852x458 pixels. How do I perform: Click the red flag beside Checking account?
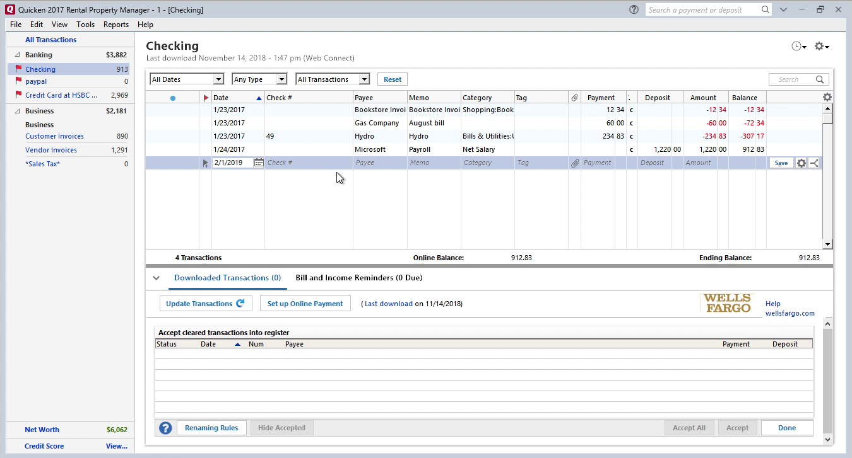point(18,69)
